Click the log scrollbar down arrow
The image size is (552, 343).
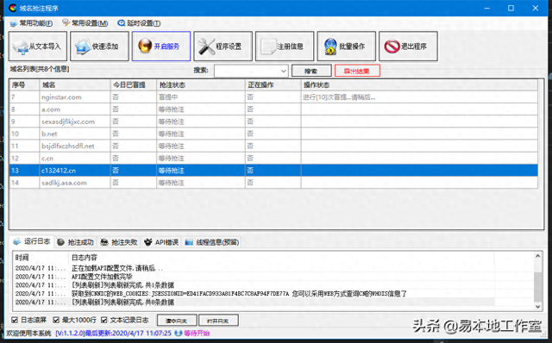point(537,307)
